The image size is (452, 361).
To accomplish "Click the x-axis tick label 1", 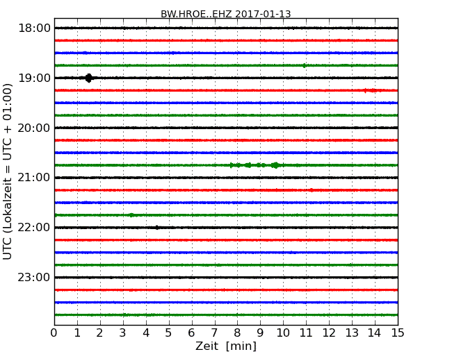I will (x=77, y=333).
